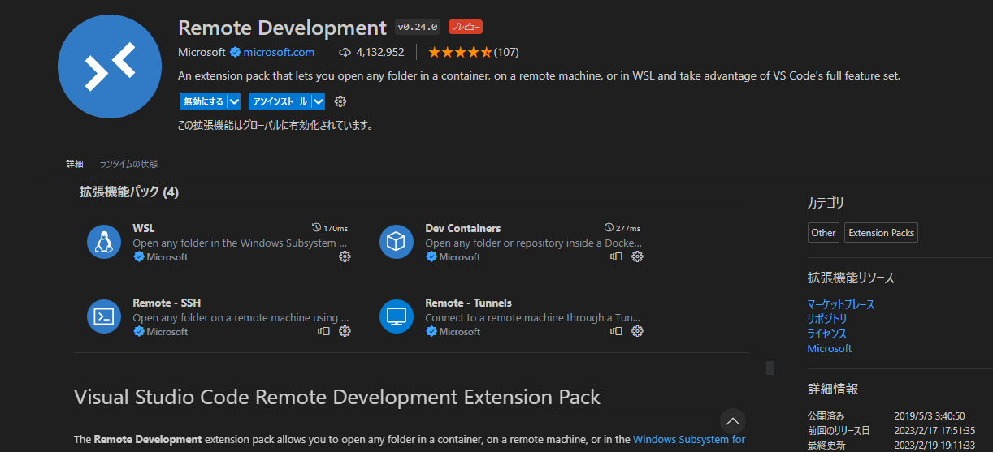Screen dimensions: 993x452
Task: Click the Remote Development extension logo
Action: coord(110,67)
